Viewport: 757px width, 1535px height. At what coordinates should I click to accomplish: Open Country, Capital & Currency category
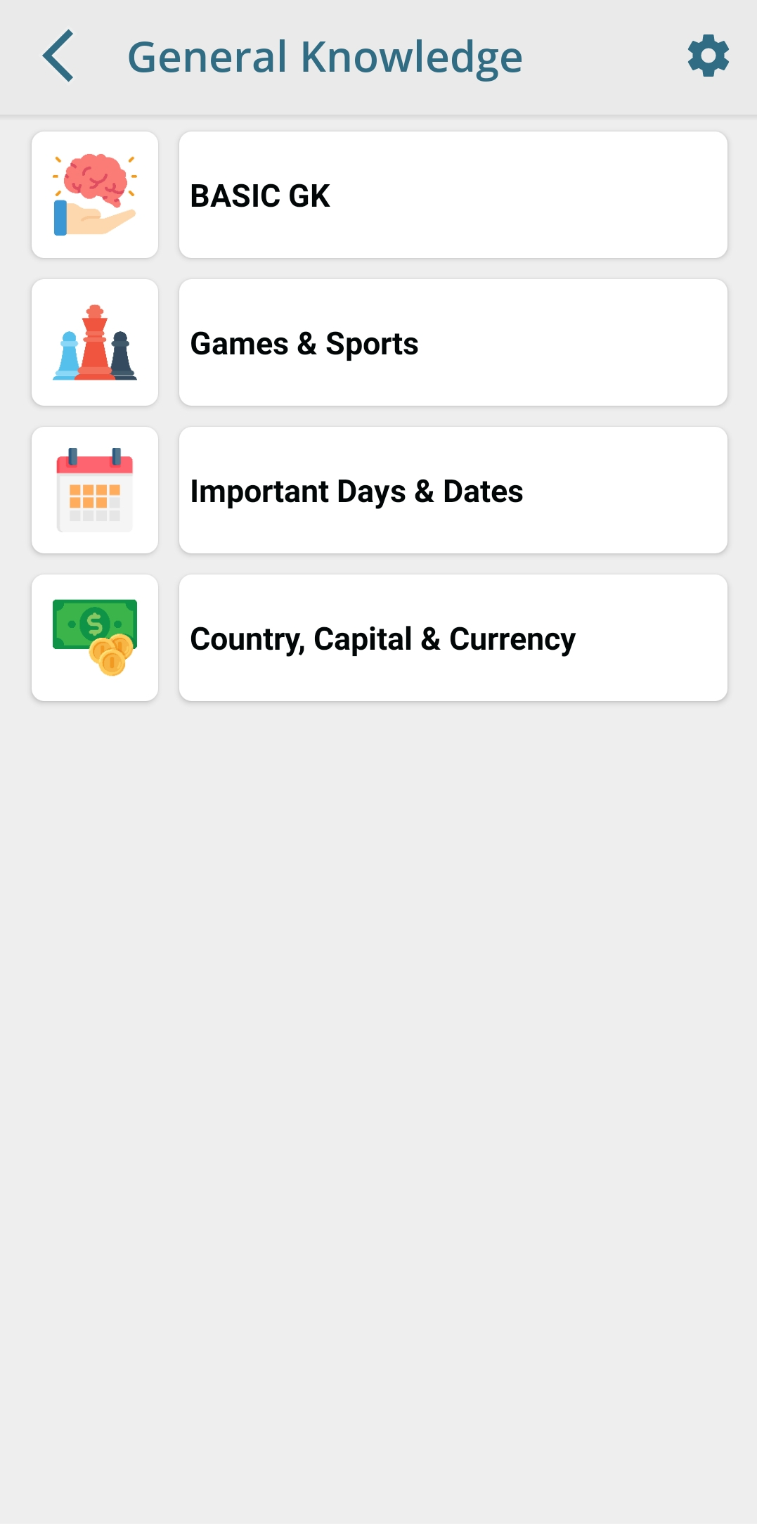(x=453, y=638)
